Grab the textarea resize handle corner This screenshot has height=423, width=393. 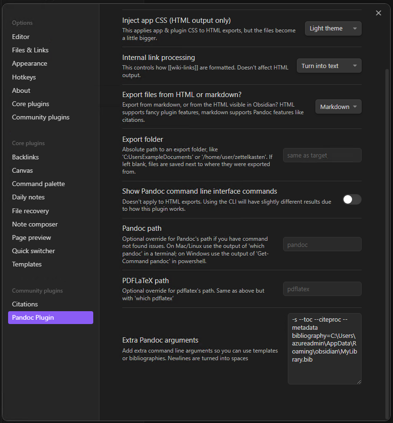(x=359, y=382)
